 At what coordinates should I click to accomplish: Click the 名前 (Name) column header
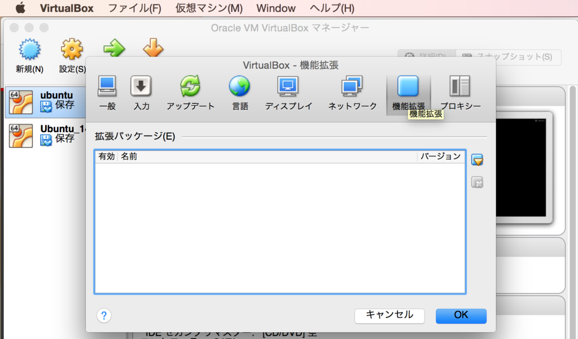point(267,157)
